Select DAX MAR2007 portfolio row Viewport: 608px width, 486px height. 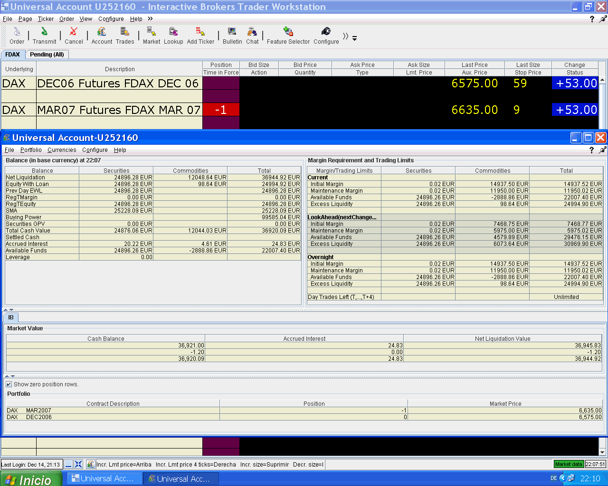pos(304,411)
